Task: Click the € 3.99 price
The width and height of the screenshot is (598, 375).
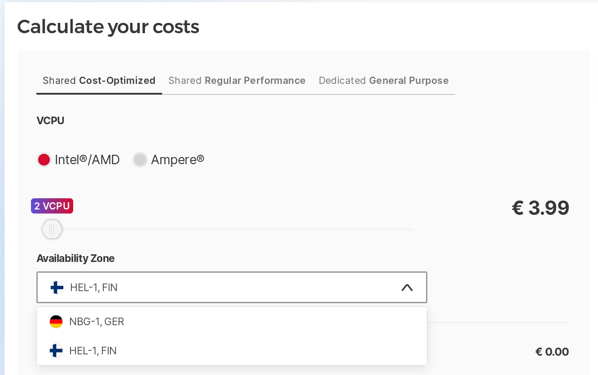Action: pyautogui.click(x=540, y=208)
